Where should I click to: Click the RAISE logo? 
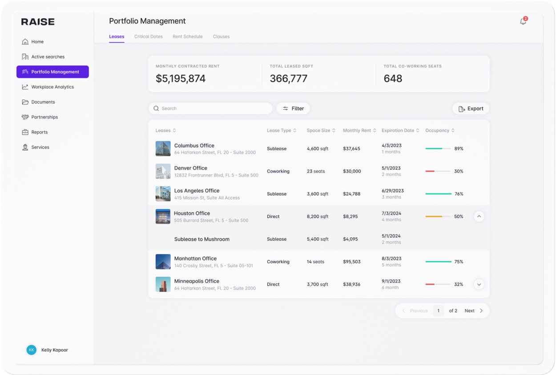38,22
